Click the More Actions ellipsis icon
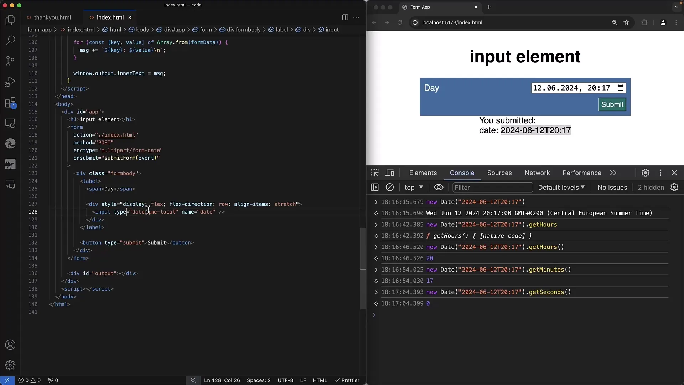Image resolution: width=684 pixels, height=385 pixels. (x=356, y=17)
